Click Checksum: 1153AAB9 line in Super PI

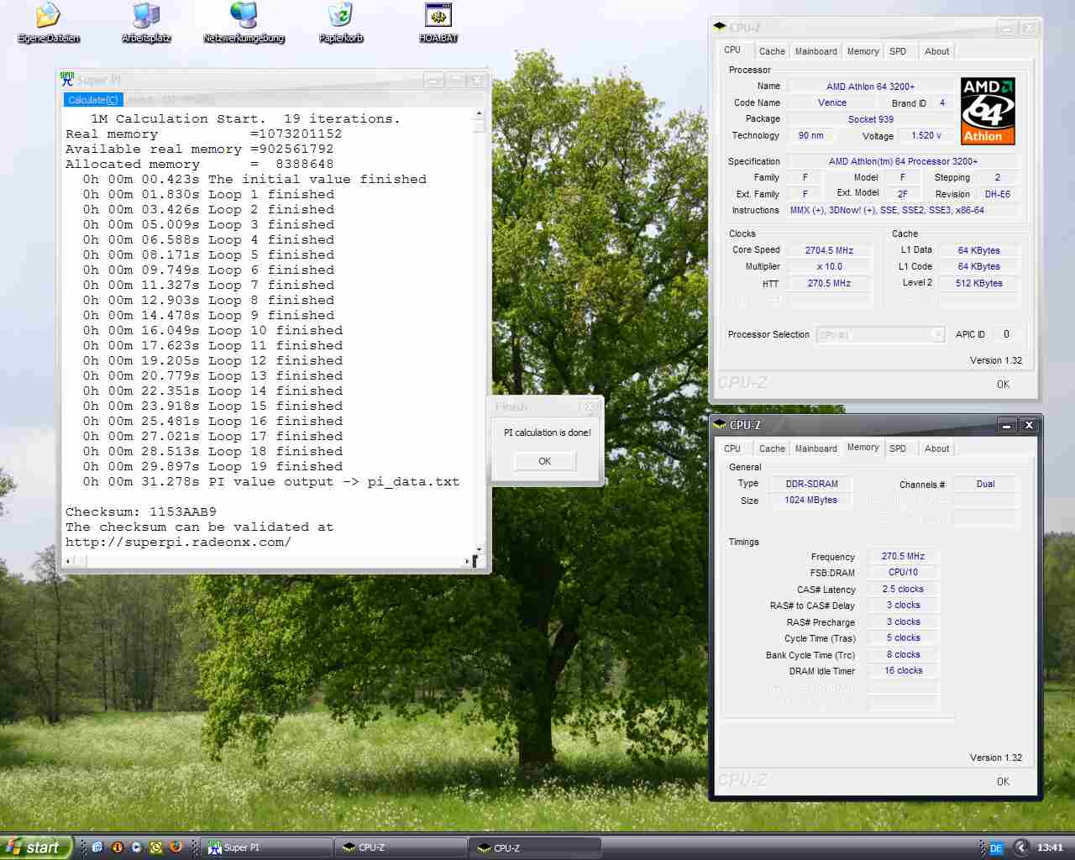(141, 511)
